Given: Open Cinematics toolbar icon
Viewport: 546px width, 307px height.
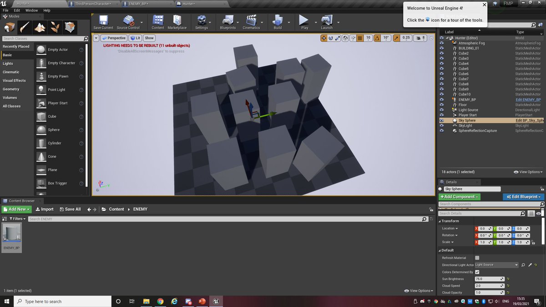Looking at the screenshot, I should 251,22.
